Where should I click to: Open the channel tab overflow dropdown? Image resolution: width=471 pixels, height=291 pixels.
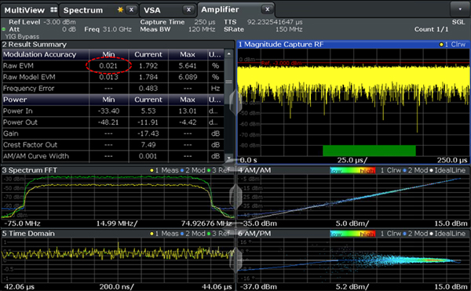tap(459, 9)
